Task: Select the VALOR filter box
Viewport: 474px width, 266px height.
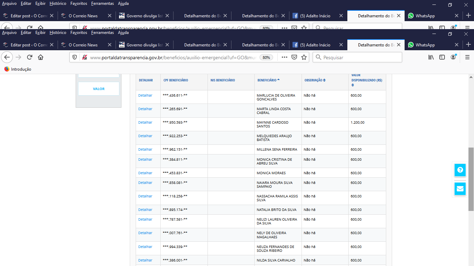Action: [x=99, y=89]
